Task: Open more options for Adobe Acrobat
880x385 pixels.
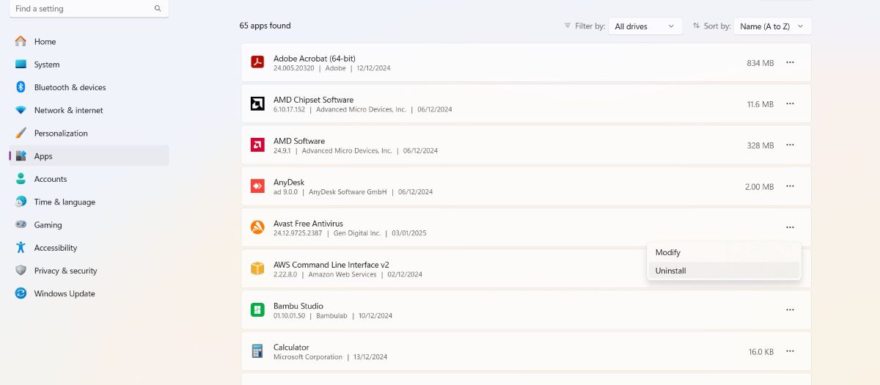Action: [790, 62]
